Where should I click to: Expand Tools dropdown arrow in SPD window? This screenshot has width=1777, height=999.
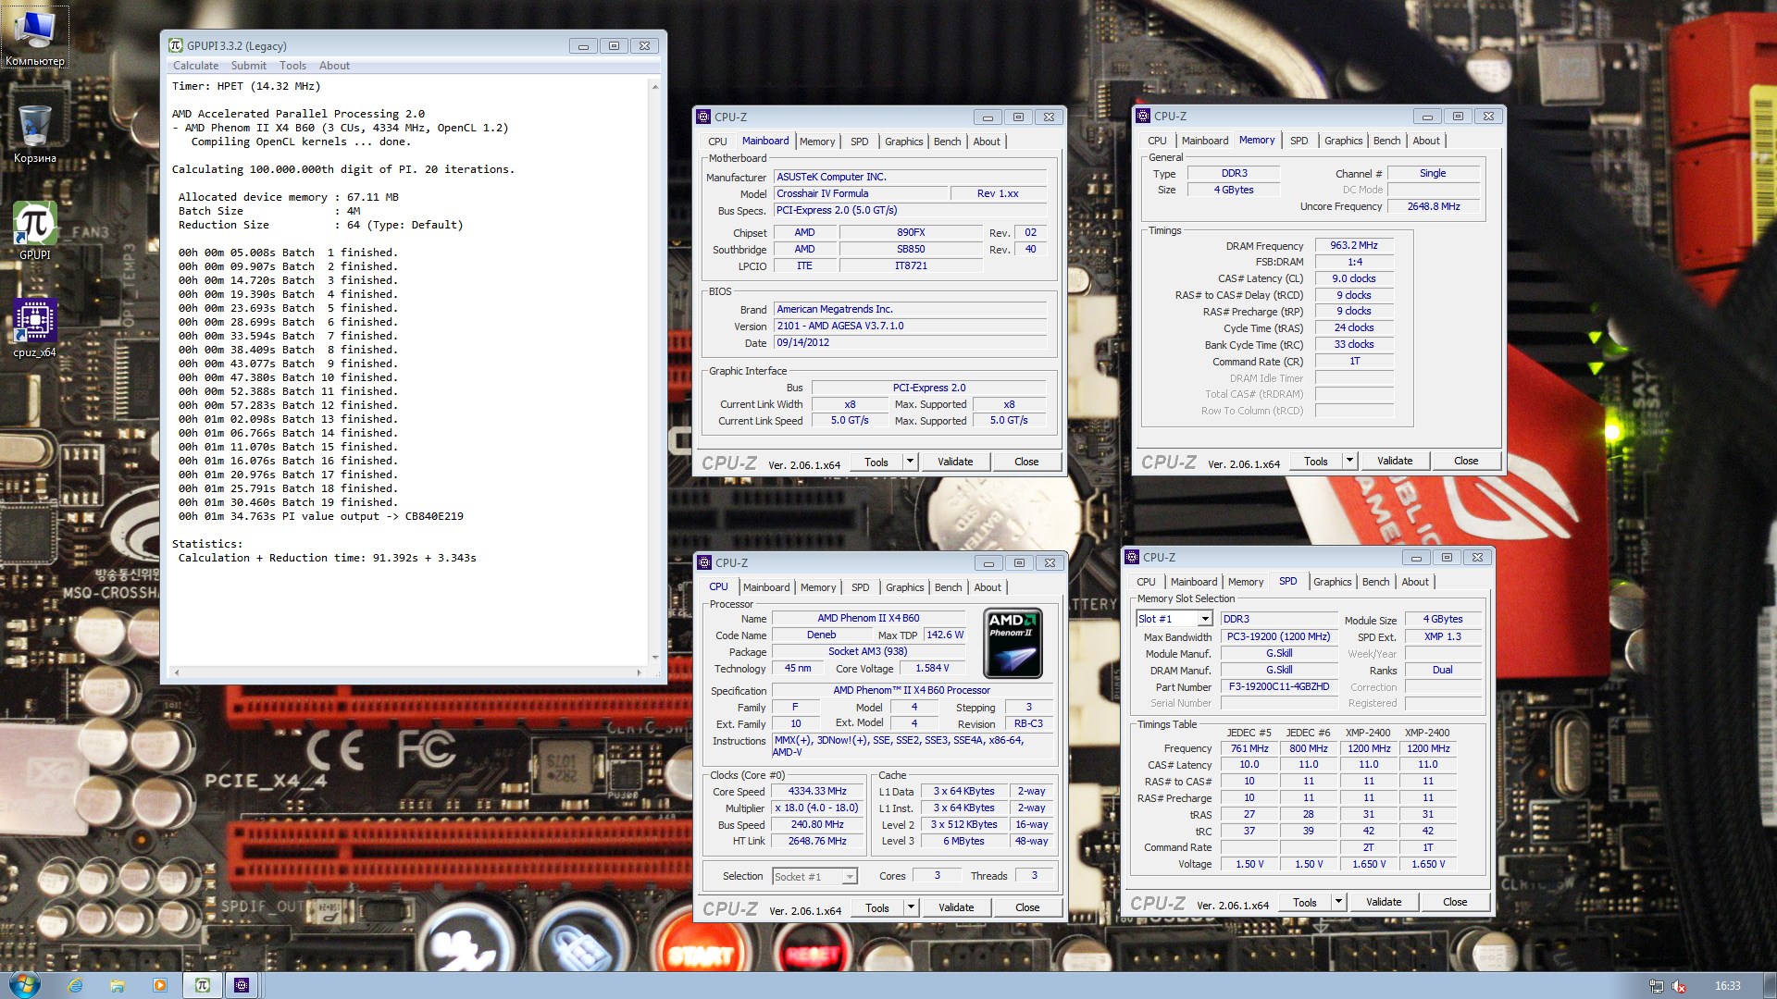[x=1338, y=902]
